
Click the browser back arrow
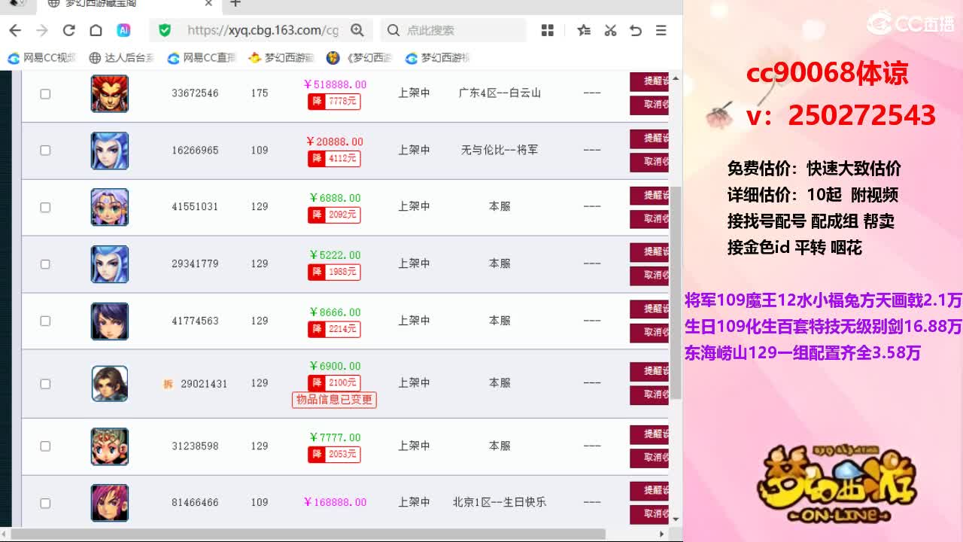point(15,30)
